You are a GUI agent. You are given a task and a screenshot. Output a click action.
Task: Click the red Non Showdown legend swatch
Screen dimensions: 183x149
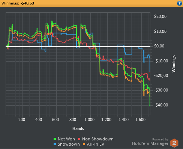[x=79, y=139]
